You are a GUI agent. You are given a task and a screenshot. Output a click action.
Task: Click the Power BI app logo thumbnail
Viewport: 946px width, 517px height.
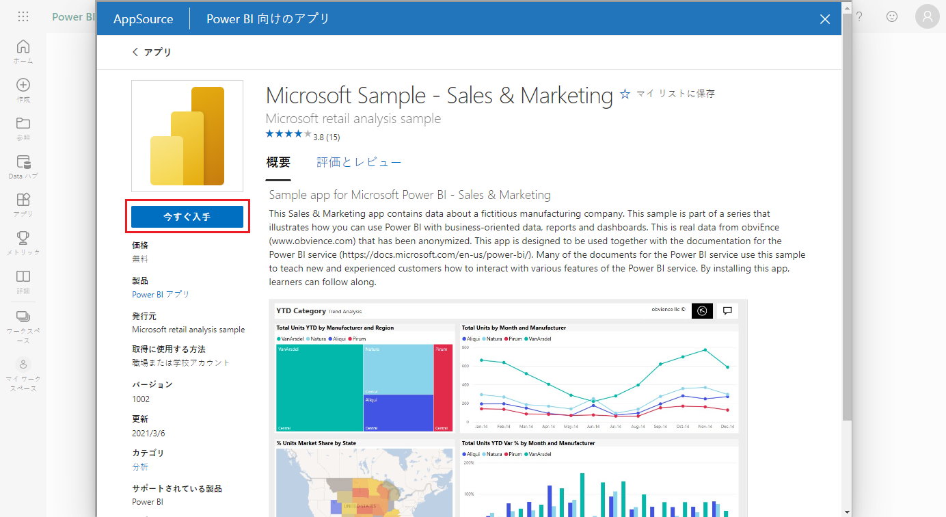187,136
